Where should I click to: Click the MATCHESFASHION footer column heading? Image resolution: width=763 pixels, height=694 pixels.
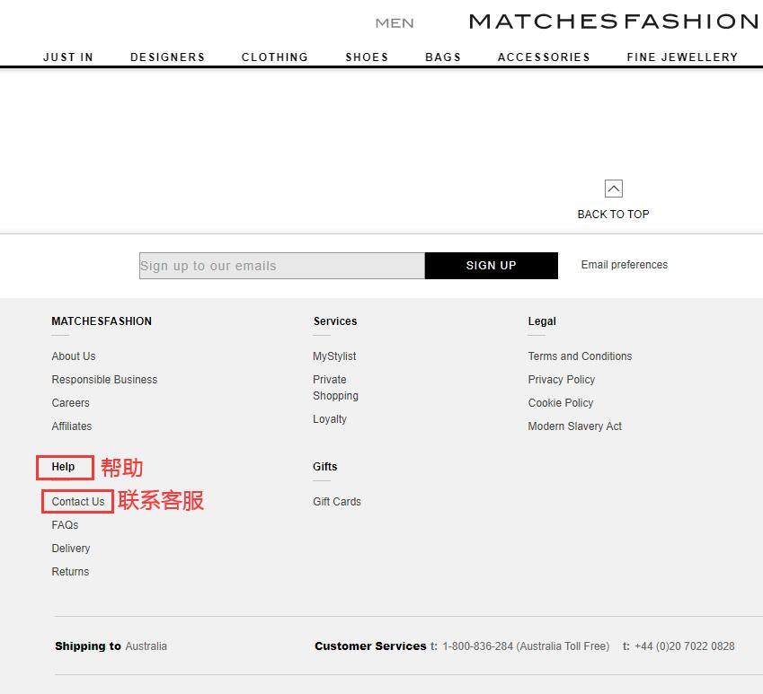(x=102, y=321)
